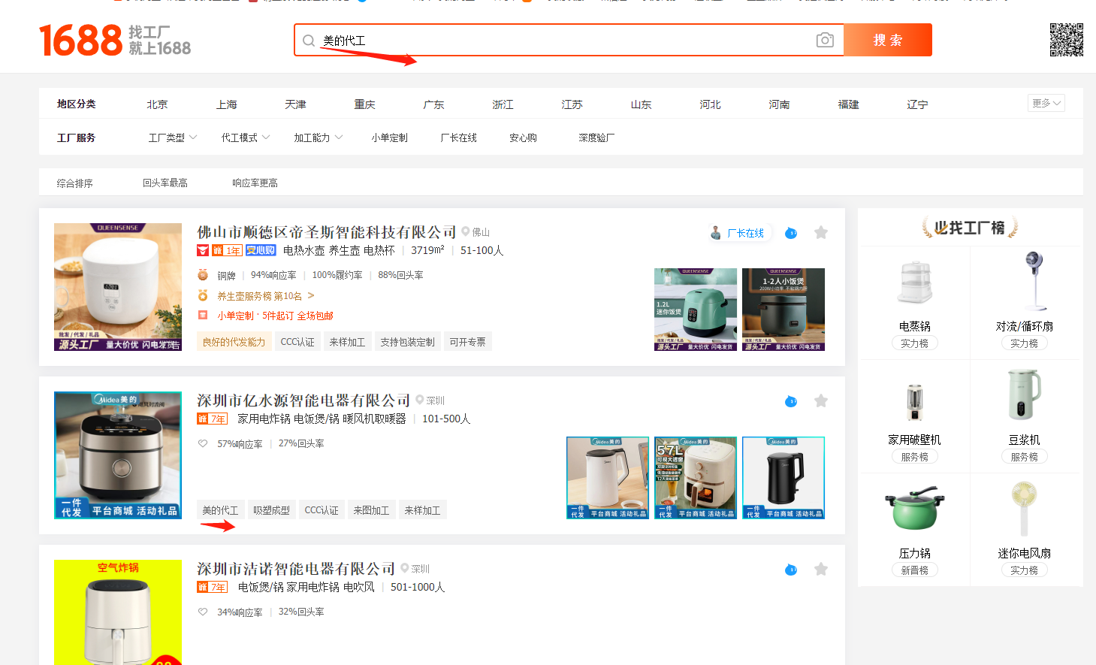Favorite 帝圣斯智能科技 with star icon
The height and width of the screenshot is (665, 1096).
coord(821,233)
